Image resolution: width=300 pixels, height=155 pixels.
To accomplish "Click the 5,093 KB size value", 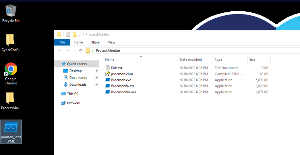I will point(262,80).
